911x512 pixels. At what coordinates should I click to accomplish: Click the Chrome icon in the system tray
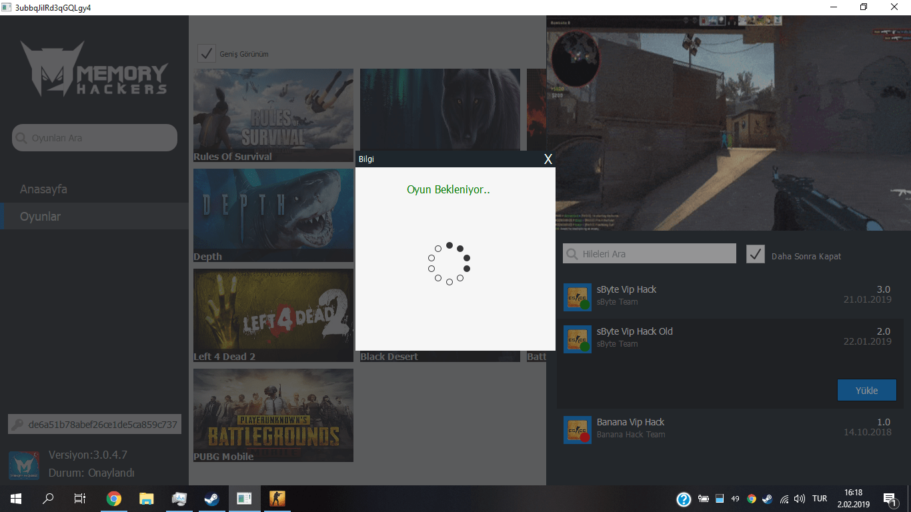752,499
